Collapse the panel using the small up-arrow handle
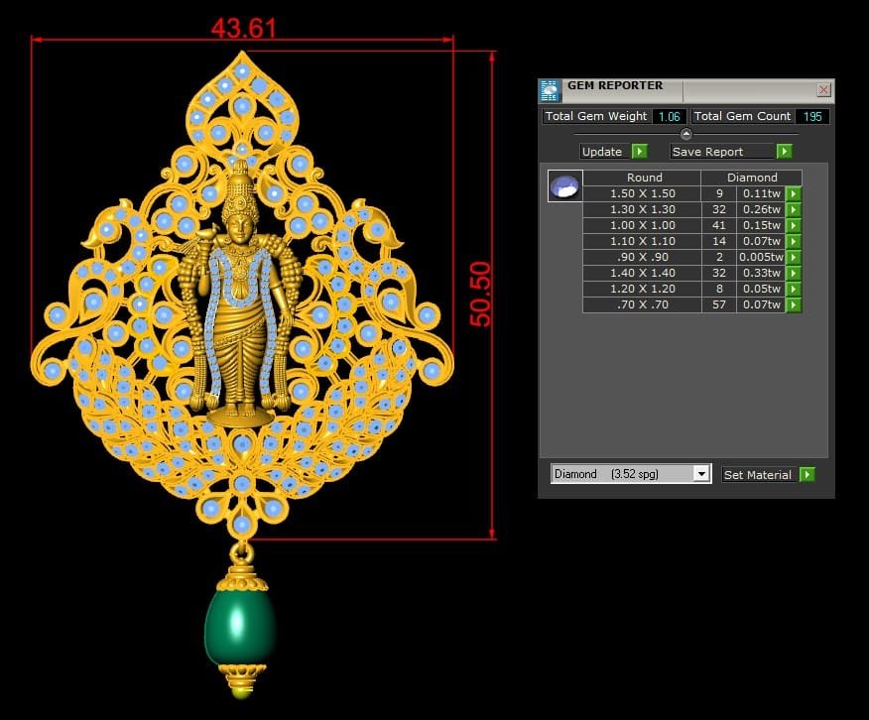Viewport: 869px width, 720px height. pyautogui.click(x=685, y=134)
